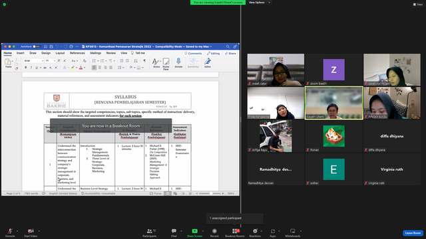Screen dimensions: 426x239
Task: Justify text alignment
Action: point(111,68)
